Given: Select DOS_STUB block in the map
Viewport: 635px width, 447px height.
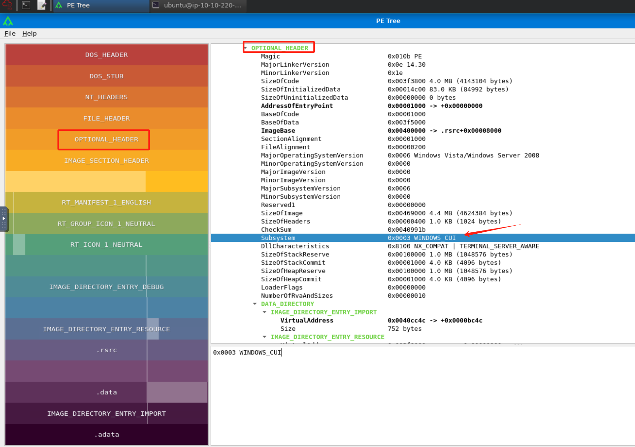Looking at the screenshot, I should point(106,76).
